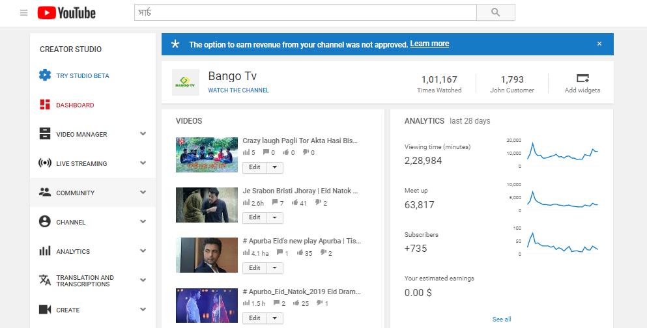Click the search input field
Image resolution: width=647 pixels, height=328 pixels.
tap(306, 12)
